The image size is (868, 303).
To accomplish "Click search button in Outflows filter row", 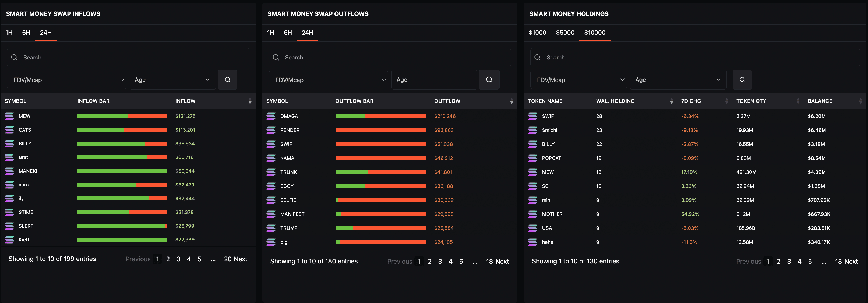I will pos(489,80).
